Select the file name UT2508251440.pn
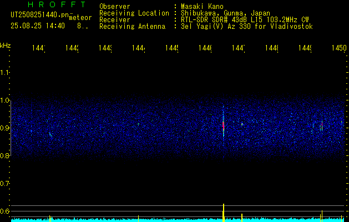The height and width of the screenshot is (222, 349). [39, 15]
